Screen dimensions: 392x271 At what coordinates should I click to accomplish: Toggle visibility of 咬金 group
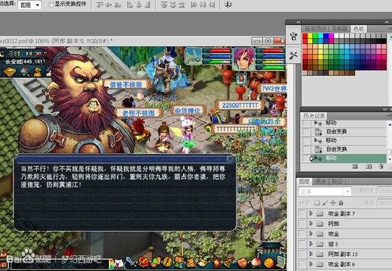coord(302,234)
